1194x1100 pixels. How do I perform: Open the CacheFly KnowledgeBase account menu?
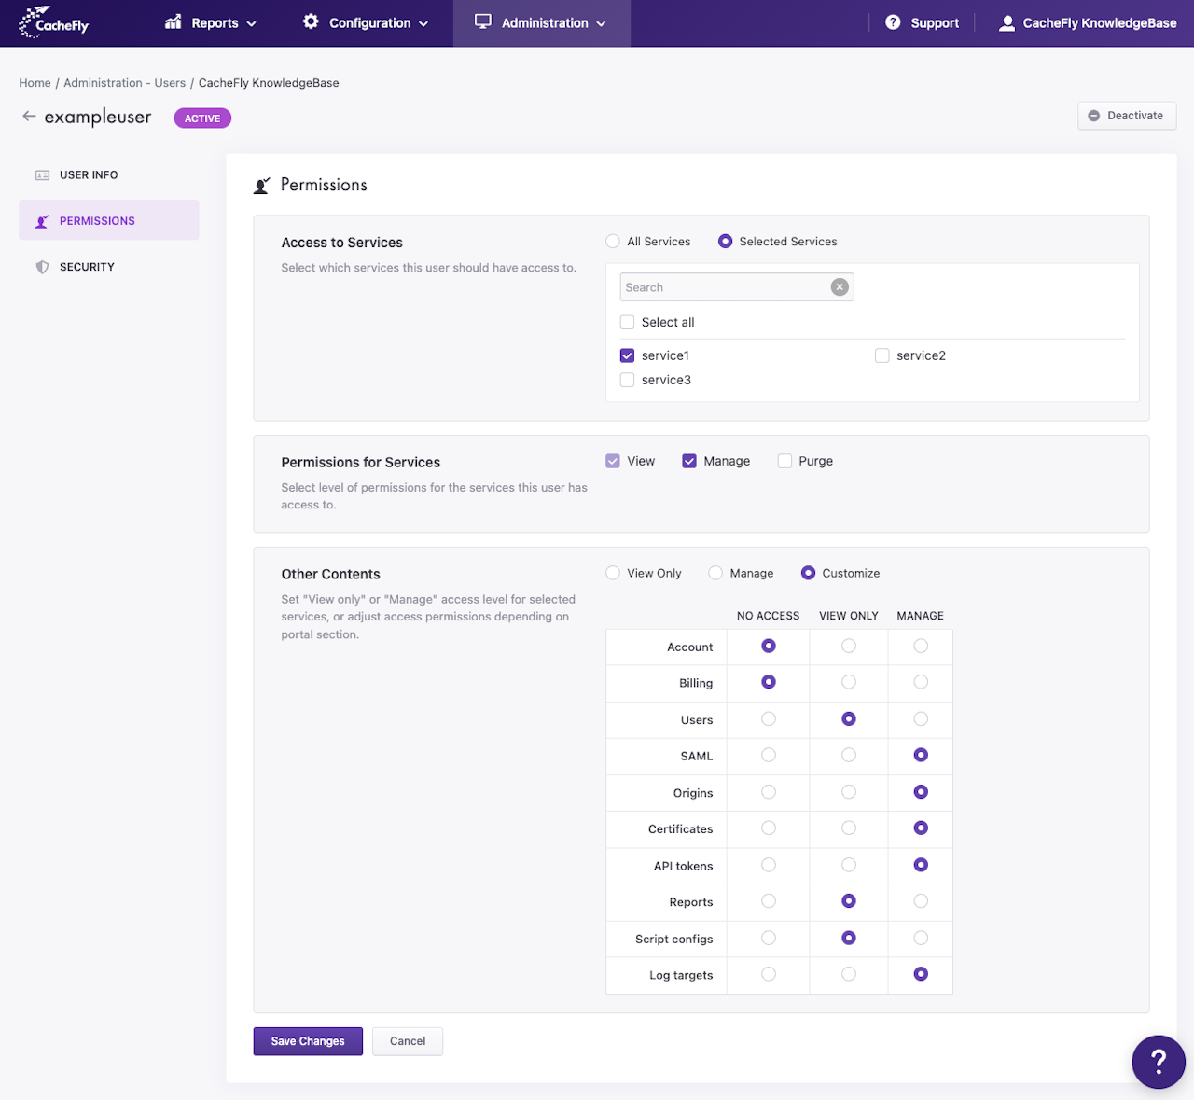tap(1088, 22)
